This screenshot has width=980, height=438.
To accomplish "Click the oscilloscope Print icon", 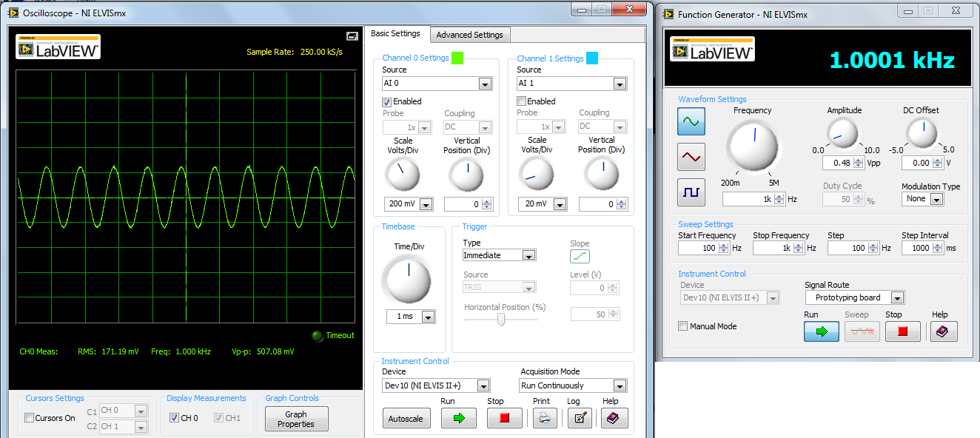I will click(544, 418).
